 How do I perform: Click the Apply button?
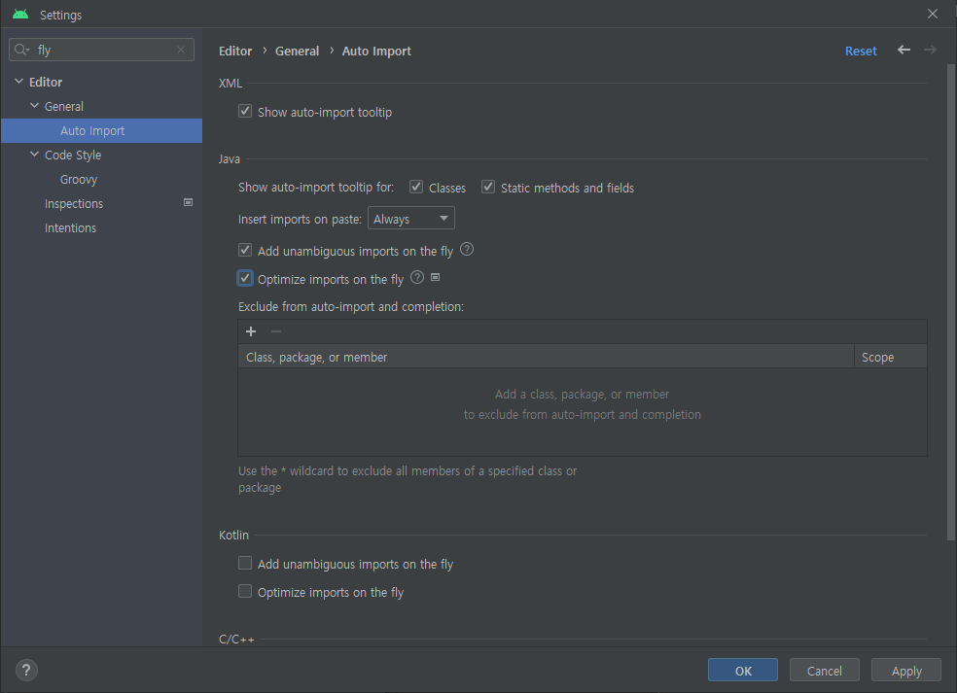click(x=906, y=670)
